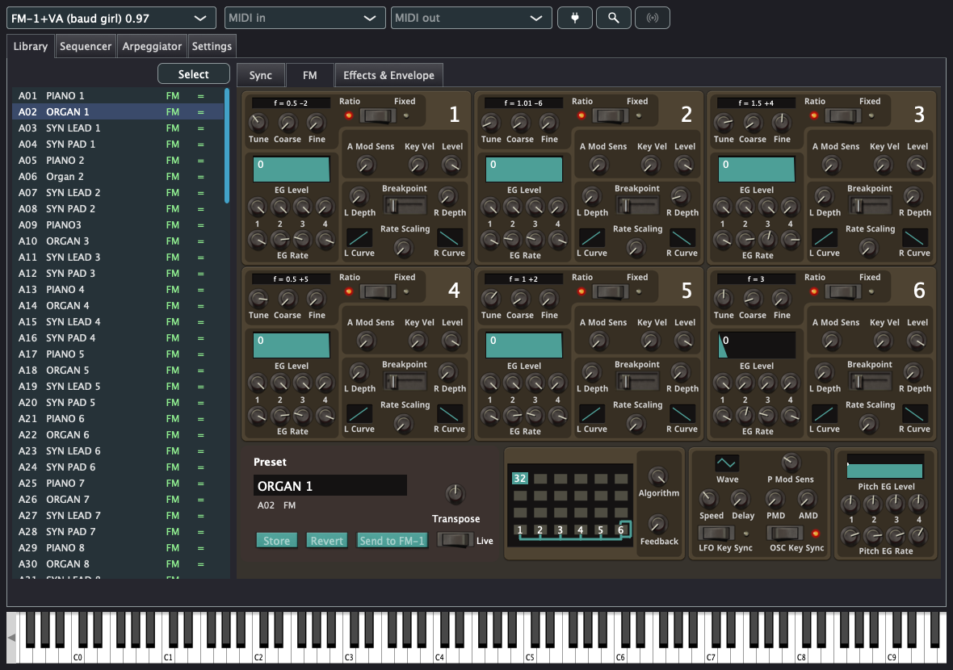This screenshot has height=670, width=953.
Task: Click the magnifying glass search button
Action: point(614,19)
